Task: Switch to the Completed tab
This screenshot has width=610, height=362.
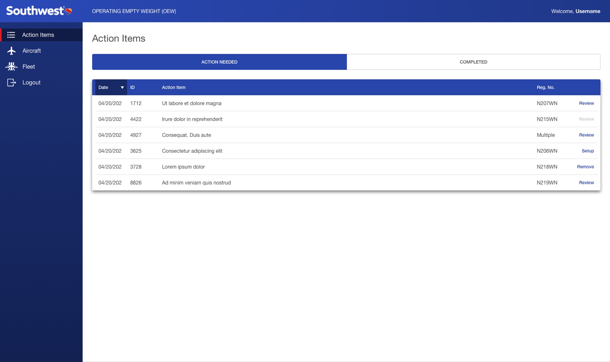Action: pos(473,62)
